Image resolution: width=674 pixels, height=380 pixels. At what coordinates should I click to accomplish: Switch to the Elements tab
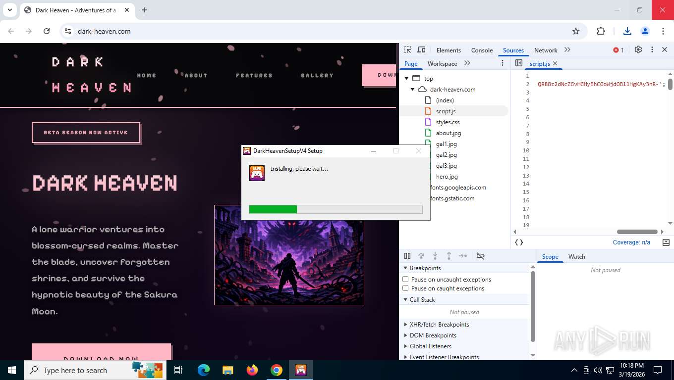coord(449,50)
